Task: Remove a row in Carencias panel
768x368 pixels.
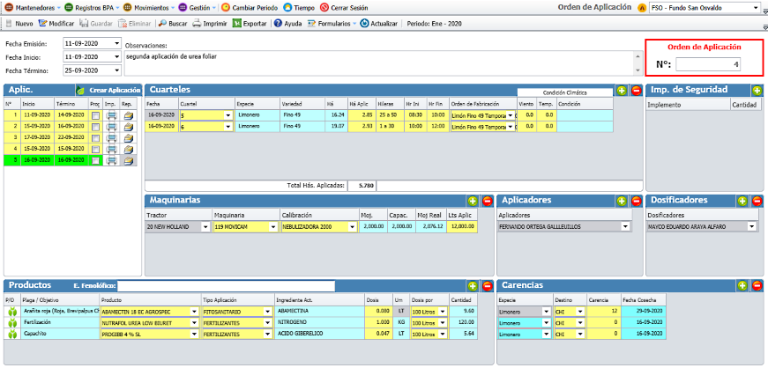Action: [757, 285]
